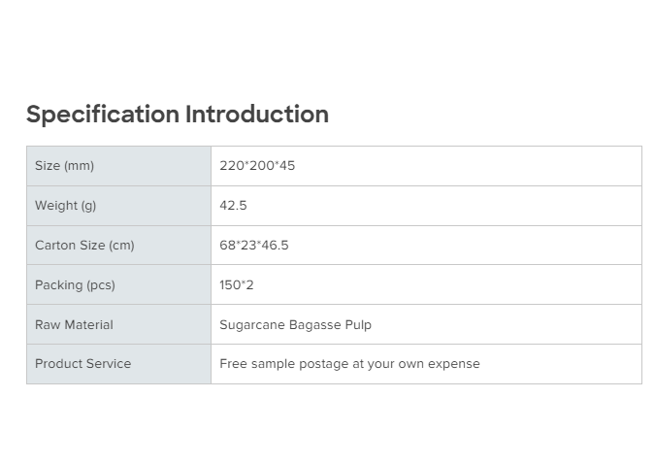The height and width of the screenshot is (464, 655).
Task: Click the word "Free" in Product Service row
Action: (233, 364)
